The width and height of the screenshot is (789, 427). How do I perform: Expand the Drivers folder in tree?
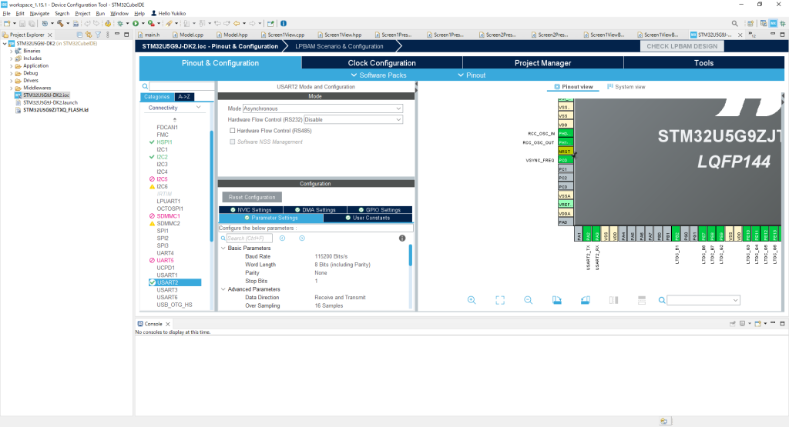pyautogui.click(x=12, y=80)
